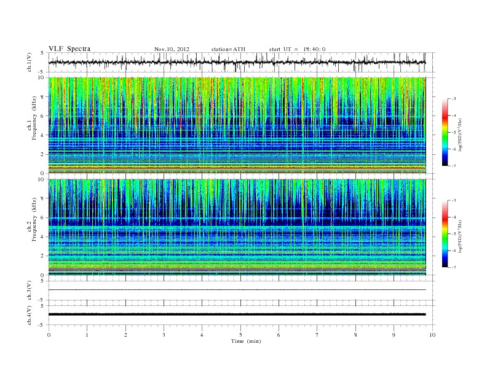
Task: Click the "6" kHz tick on ch.1 spectrogram
Action: pos(43,116)
